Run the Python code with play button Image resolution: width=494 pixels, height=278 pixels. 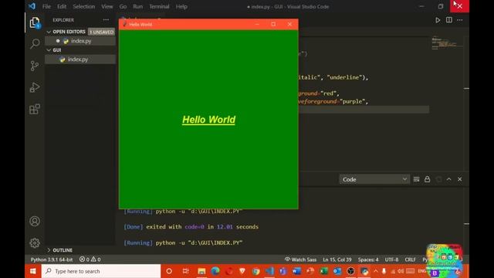click(x=438, y=20)
